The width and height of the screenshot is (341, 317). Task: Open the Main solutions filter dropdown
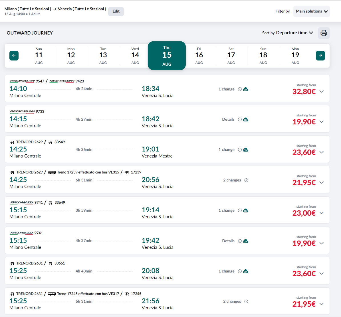[x=311, y=11]
